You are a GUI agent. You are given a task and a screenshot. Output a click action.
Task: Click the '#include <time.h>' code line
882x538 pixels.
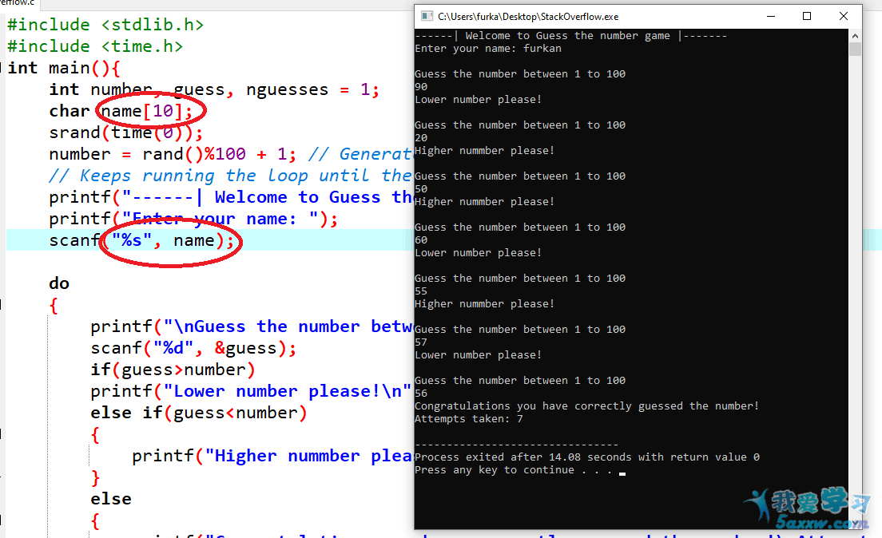[94, 46]
